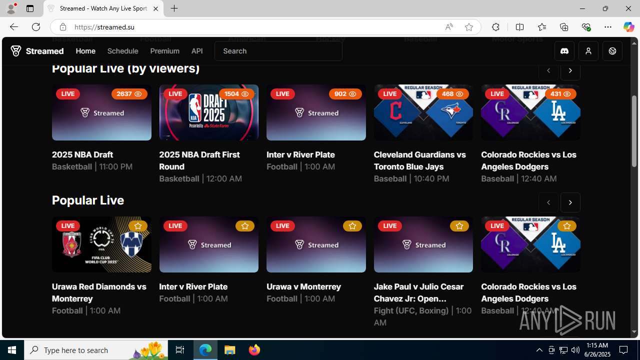The width and height of the screenshot is (640, 360).
Task: Previous arrow for Popular Live carousel
Action: 548,202
